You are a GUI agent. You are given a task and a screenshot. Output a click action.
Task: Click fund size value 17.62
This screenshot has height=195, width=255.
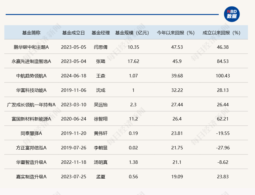[x=133, y=62]
